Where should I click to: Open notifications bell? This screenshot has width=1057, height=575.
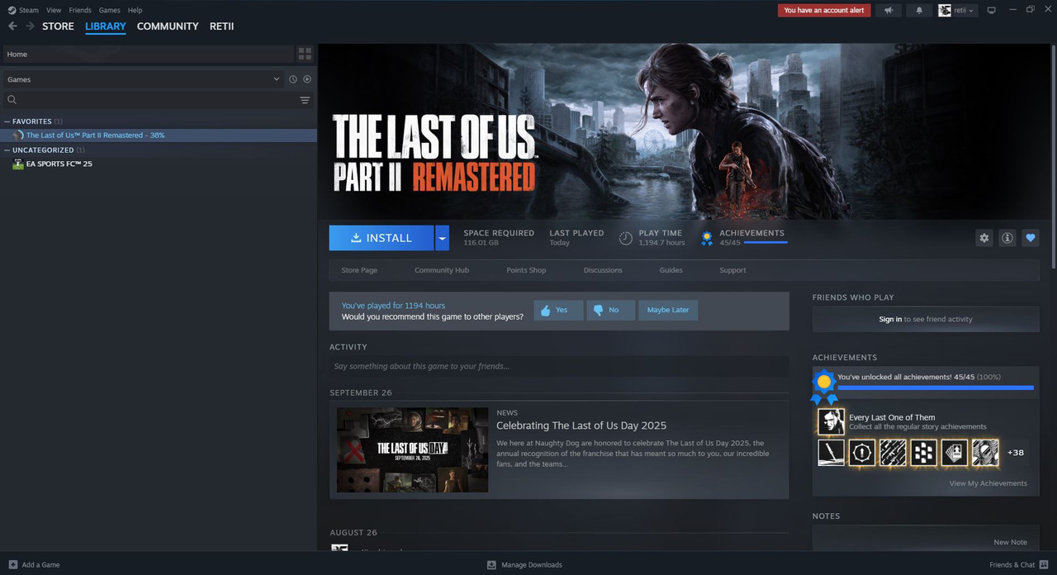click(919, 10)
